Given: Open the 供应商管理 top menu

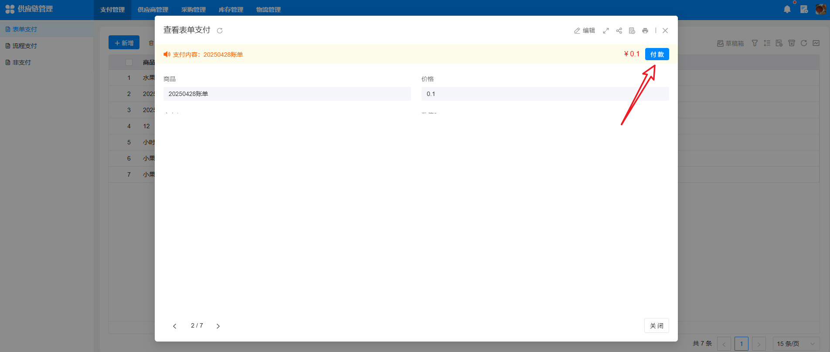Looking at the screenshot, I should click(153, 10).
